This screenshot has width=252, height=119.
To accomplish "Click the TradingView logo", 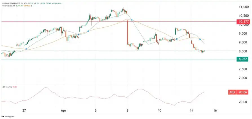I will [8, 116].
